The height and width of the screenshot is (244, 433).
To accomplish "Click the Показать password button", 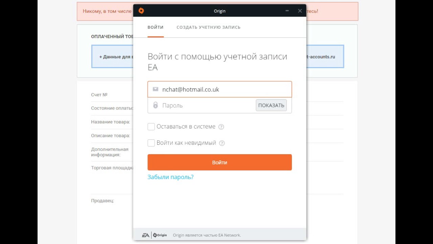I will [271, 105].
